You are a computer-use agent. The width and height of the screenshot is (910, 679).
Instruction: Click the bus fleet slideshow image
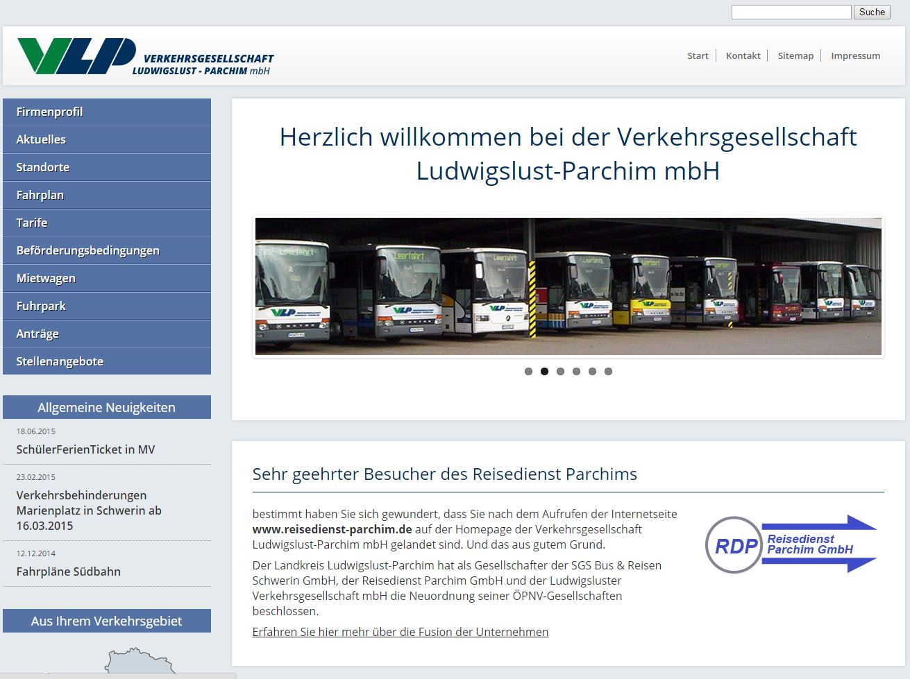coord(568,286)
